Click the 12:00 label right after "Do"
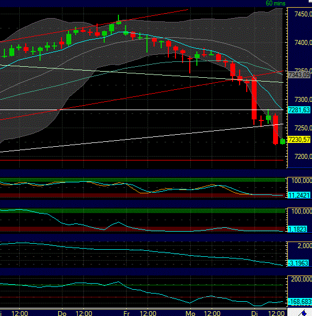The height and width of the screenshot is (316, 312). (x=84, y=313)
